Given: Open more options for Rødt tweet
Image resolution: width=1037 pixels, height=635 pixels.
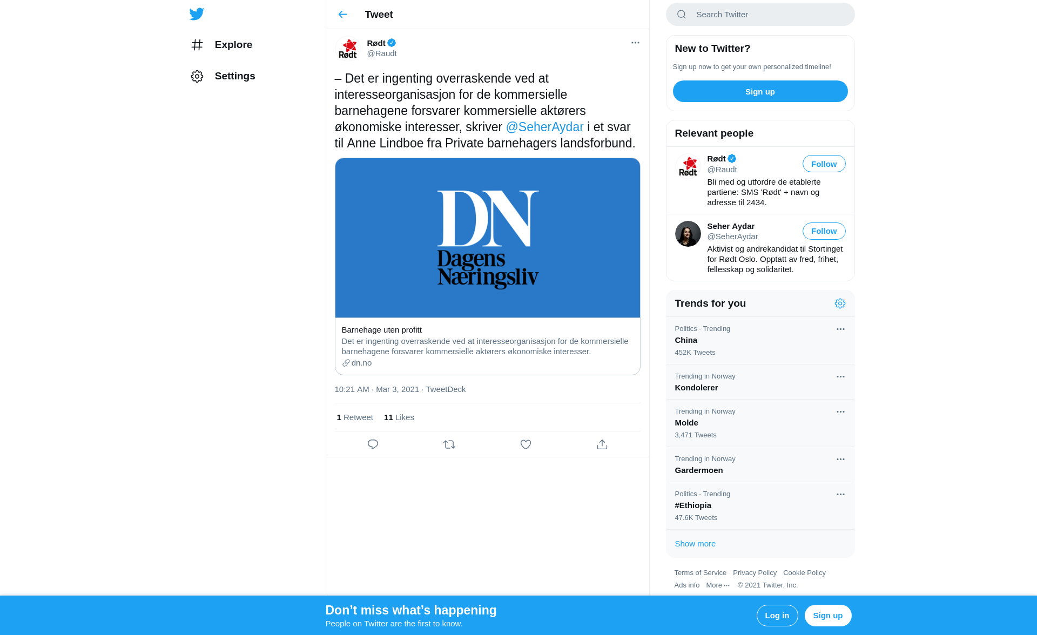Looking at the screenshot, I should pyautogui.click(x=635, y=43).
